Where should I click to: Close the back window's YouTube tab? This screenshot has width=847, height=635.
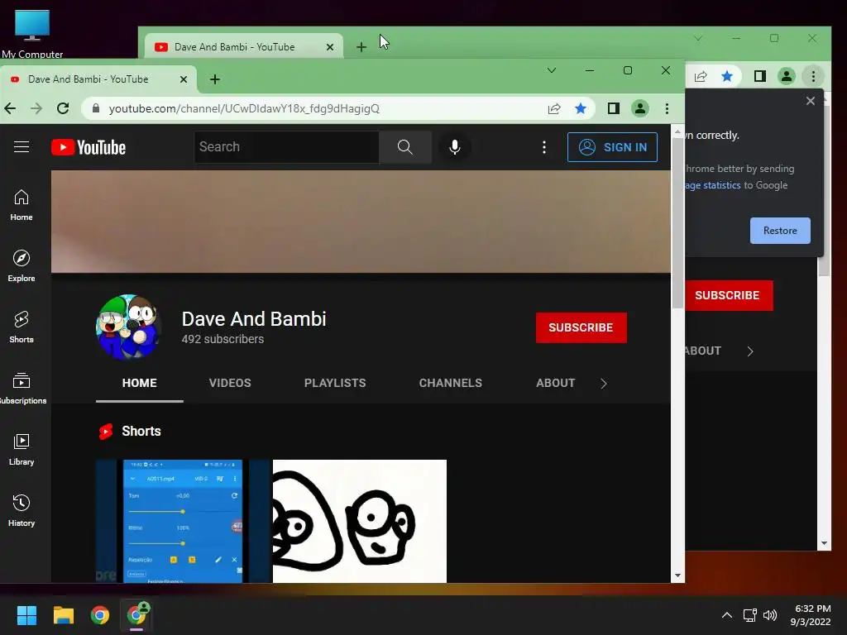point(330,47)
